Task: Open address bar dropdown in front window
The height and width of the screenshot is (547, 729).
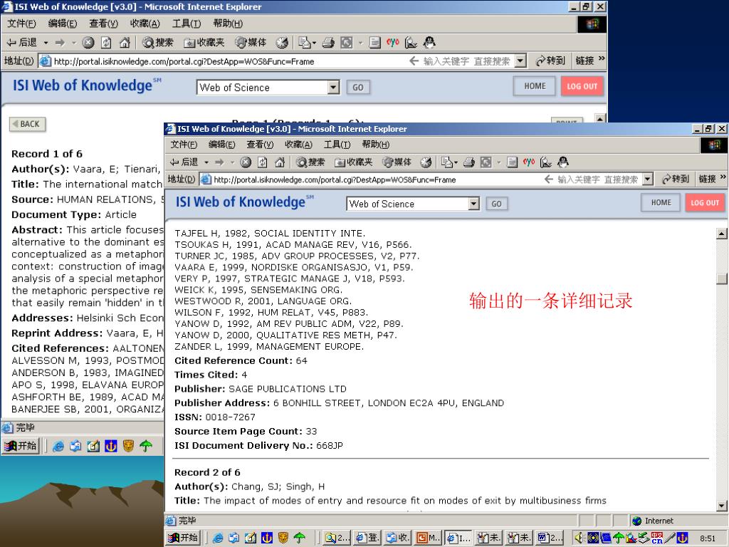Action: tap(648, 179)
